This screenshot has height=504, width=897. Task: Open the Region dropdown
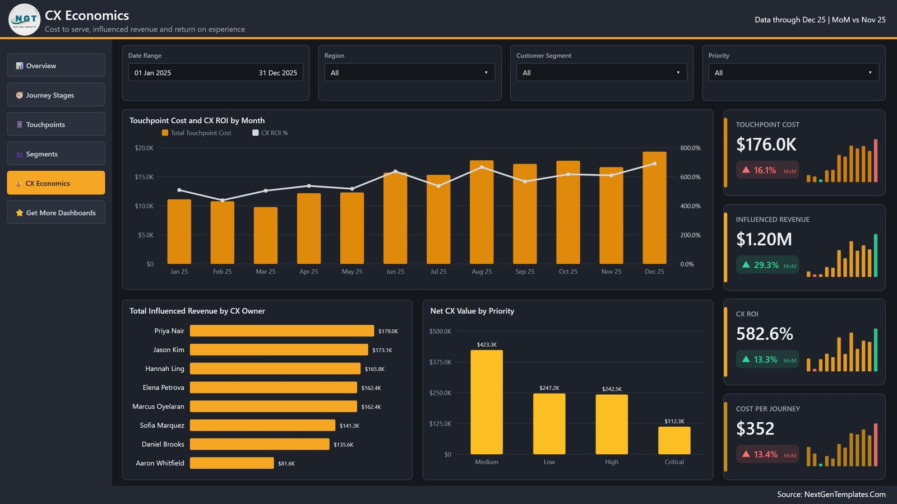tap(410, 72)
